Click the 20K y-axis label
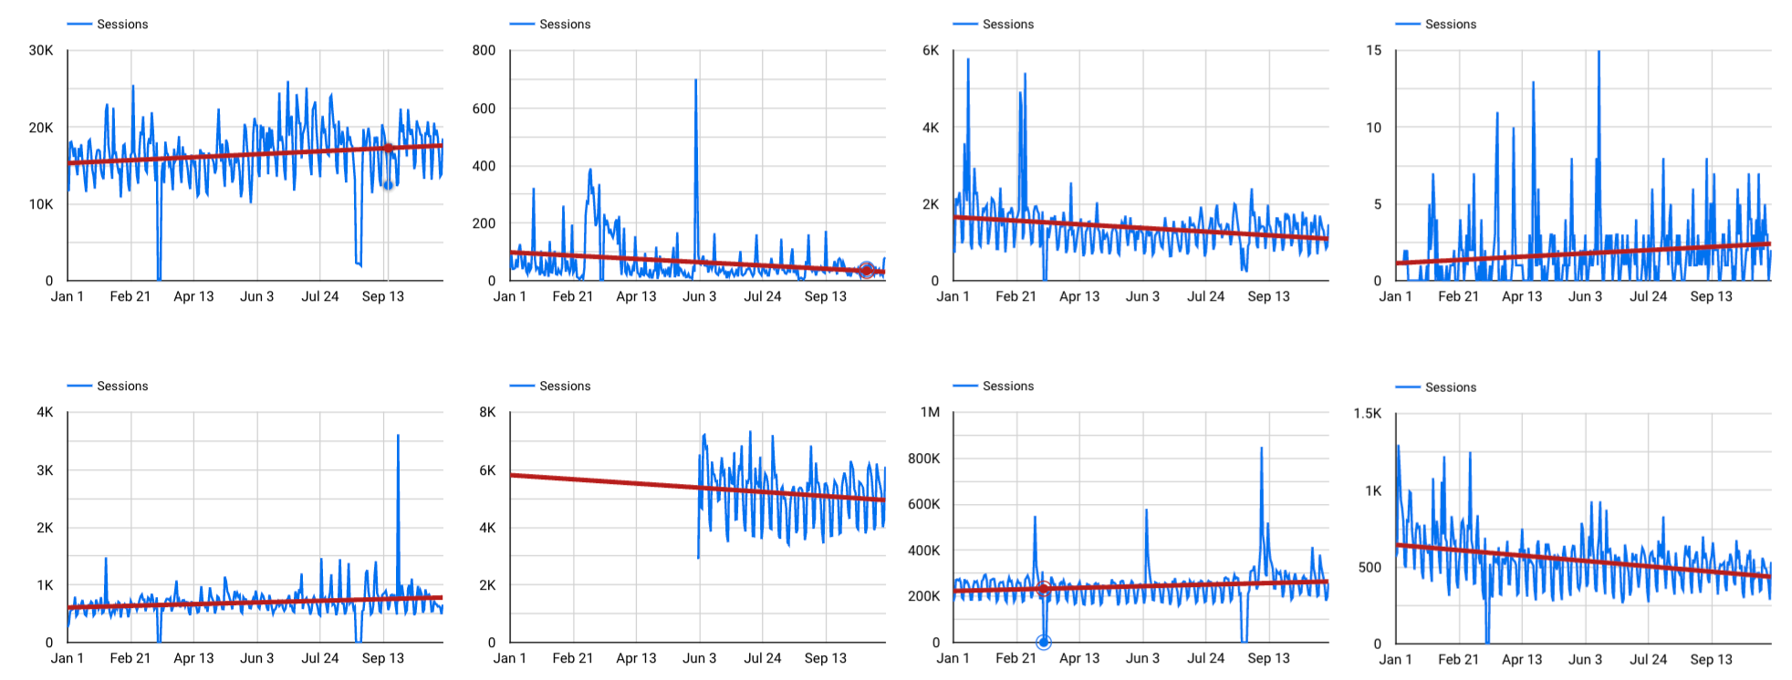1792x680 pixels. 41,128
